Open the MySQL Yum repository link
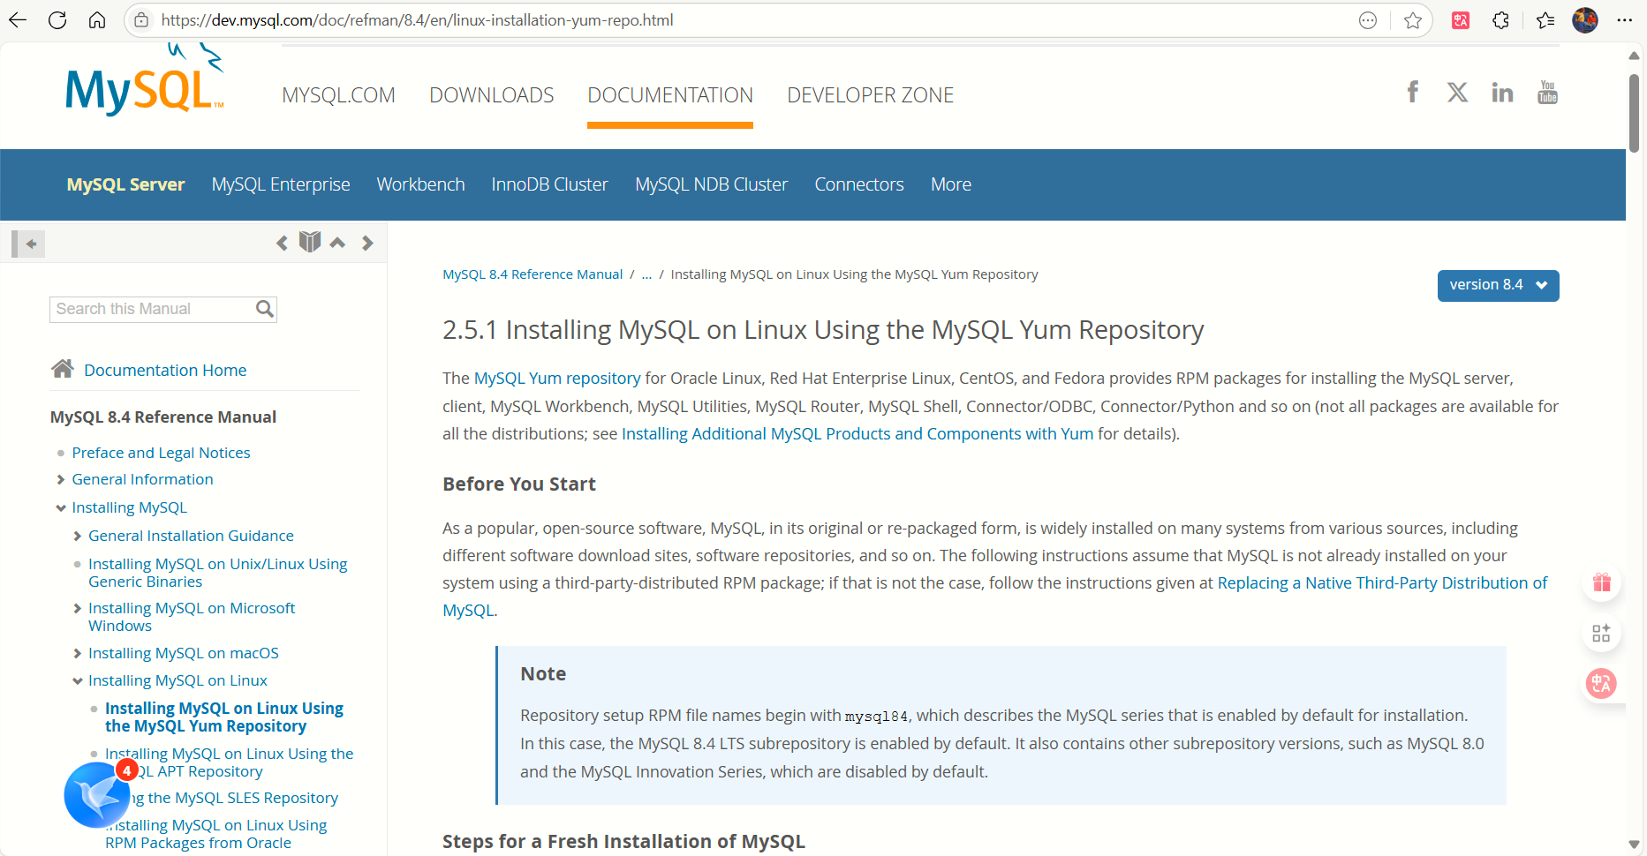The height and width of the screenshot is (856, 1647). pyautogui.click(x=557, y=378)
